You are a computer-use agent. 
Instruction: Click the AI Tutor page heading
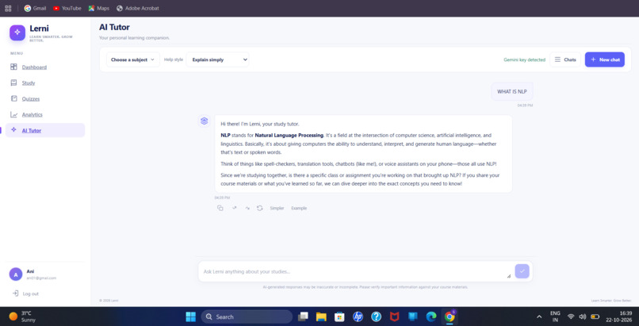tap(114, 27)
